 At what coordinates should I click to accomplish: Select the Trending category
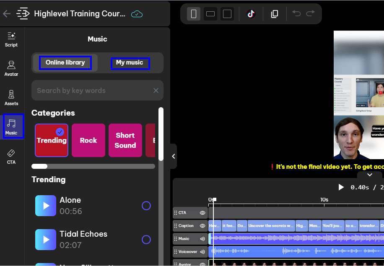(x=52, y=140)
